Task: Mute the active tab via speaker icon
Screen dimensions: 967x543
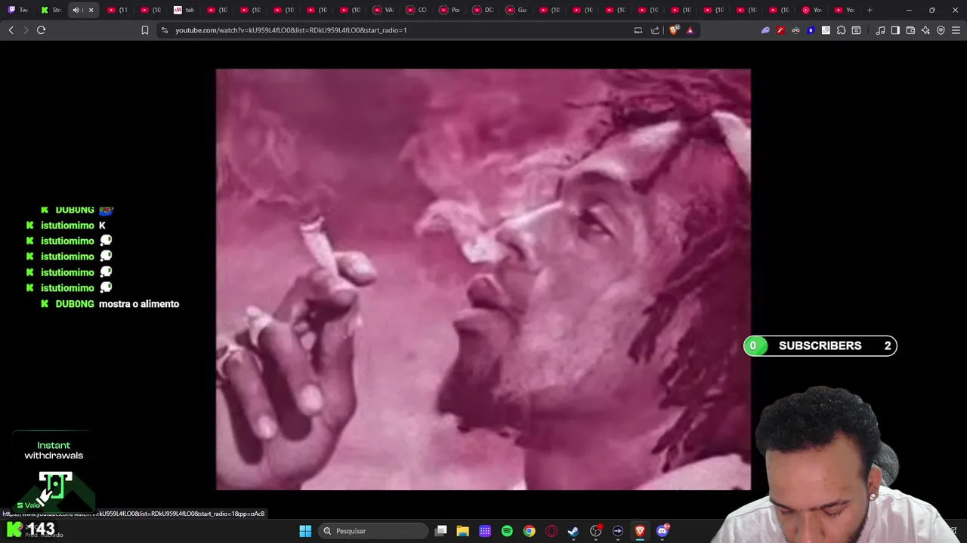Action: [x=76, y=10]
